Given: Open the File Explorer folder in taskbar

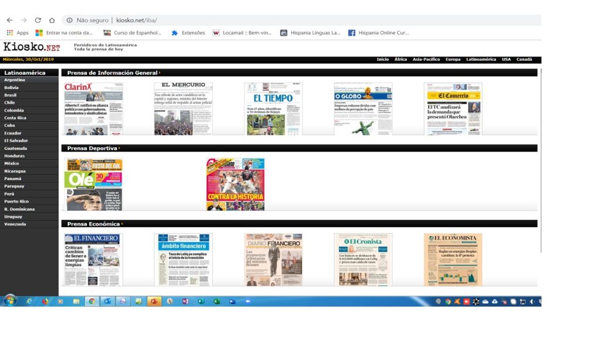Looking at the screenshot, I should 77,301.
